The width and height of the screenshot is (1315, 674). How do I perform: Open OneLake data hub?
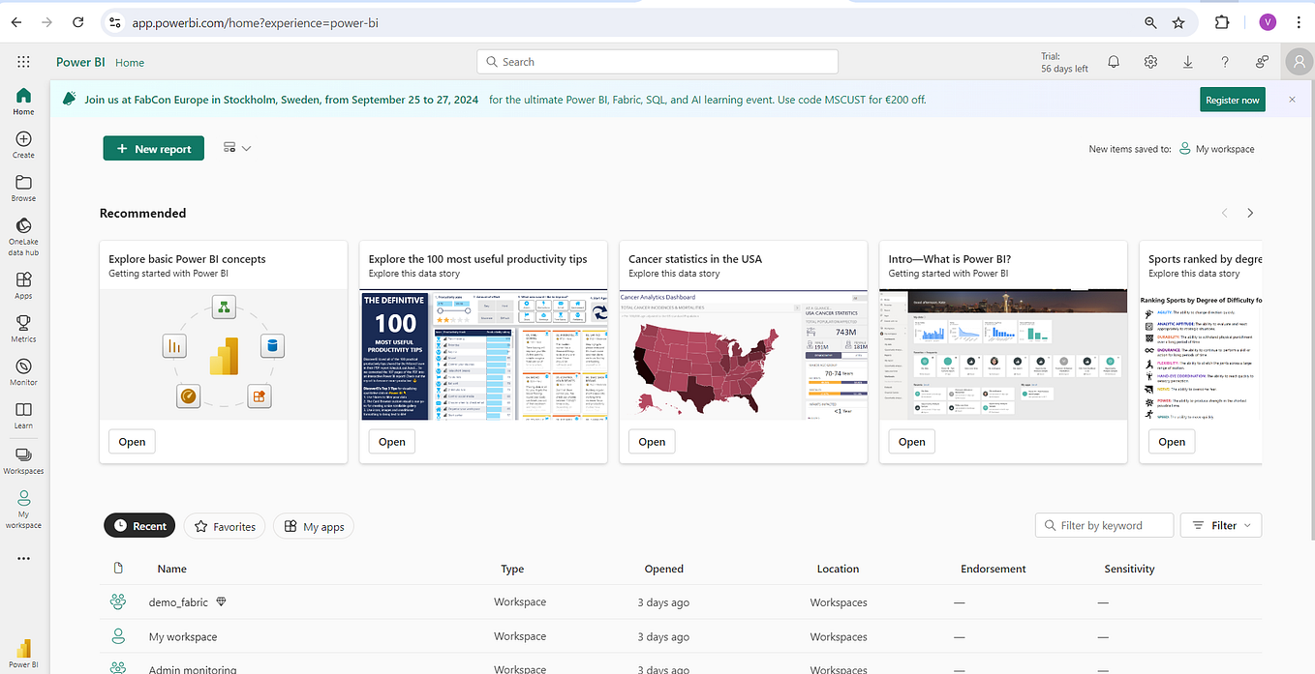[23, 237]
